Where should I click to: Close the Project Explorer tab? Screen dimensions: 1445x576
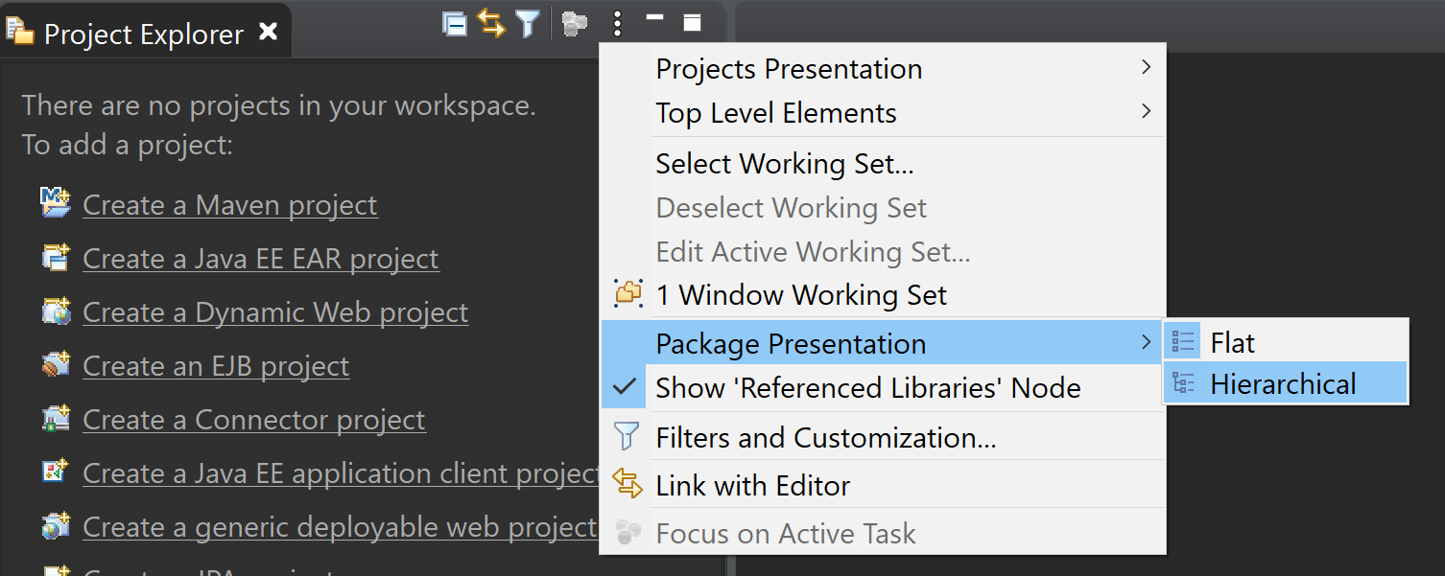coord(269,33)
